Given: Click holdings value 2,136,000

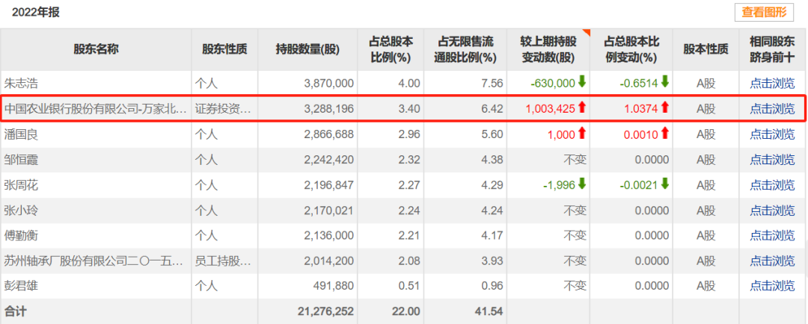Looking at the screenshot, I should pyautogui.click(x=328, y=236).
